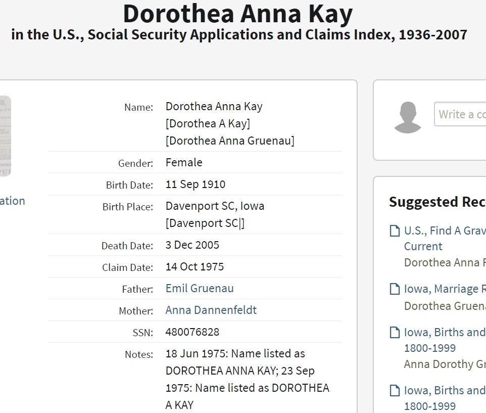Click the record image thumbnail on left
Viewport: 486px width, 413px height.
(x=5, y=135)
